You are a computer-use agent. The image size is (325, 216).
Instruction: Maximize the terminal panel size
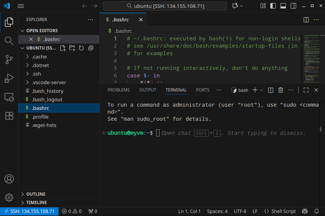[306, 90]
